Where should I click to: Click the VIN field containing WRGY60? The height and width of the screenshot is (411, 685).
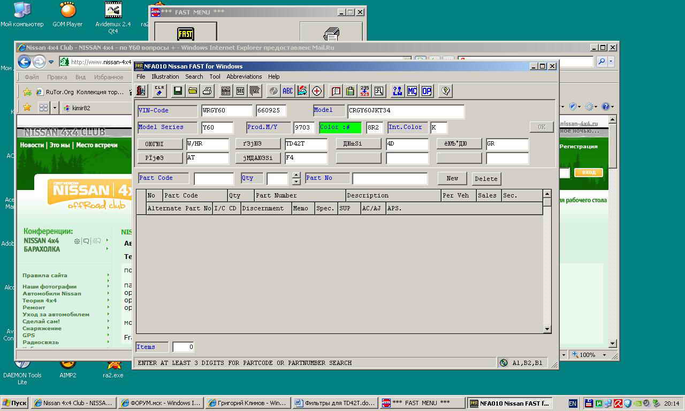[x=227, y=111]
